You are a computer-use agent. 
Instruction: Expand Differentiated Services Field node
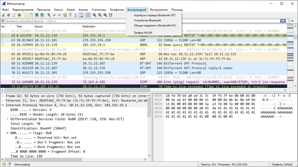click(7, 119)
